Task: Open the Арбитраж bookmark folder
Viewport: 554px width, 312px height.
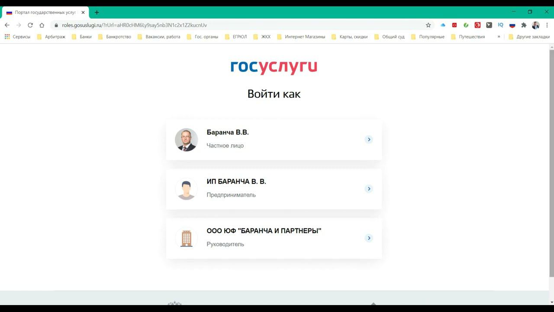Action: (x=51, y=37)
